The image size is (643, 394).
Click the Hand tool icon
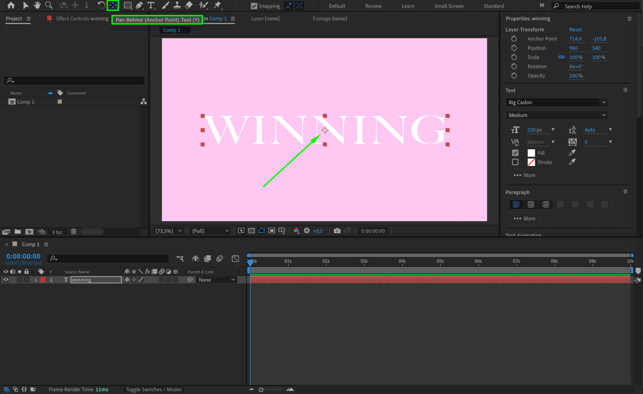point(37,5)
